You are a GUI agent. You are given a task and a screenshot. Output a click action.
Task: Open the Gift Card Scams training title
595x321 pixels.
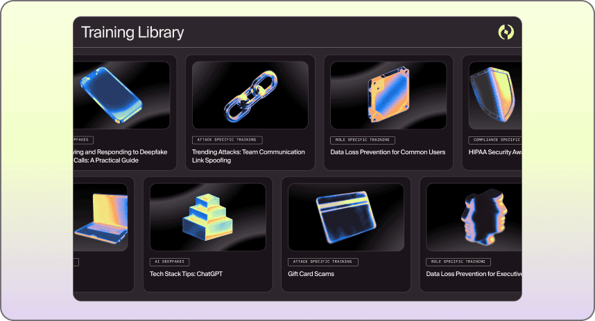311,274
